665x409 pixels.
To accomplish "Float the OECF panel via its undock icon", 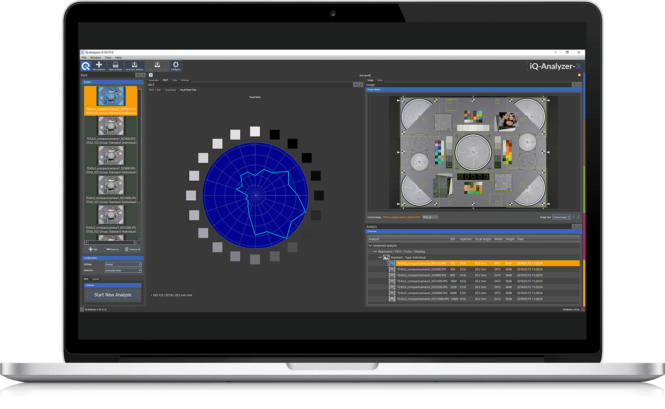I will [x=355, y=85].
